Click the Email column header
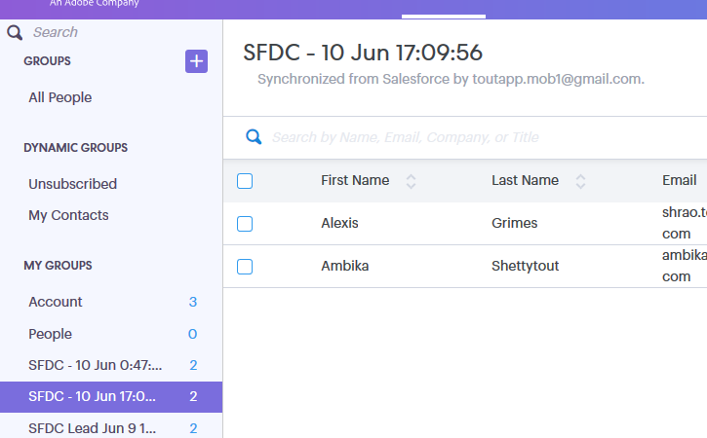The height and width of the screenshot is (438, 707). pyautogui.click(x=679, y=180)
